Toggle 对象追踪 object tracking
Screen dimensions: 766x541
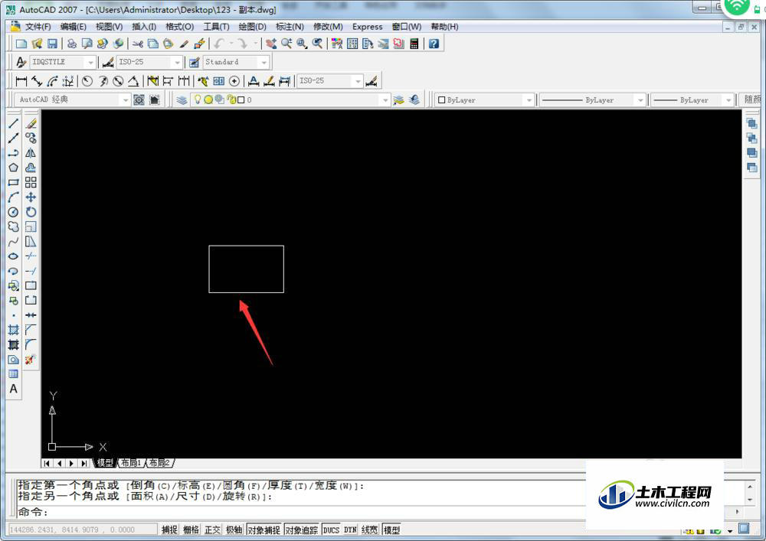tap(301, 530)
